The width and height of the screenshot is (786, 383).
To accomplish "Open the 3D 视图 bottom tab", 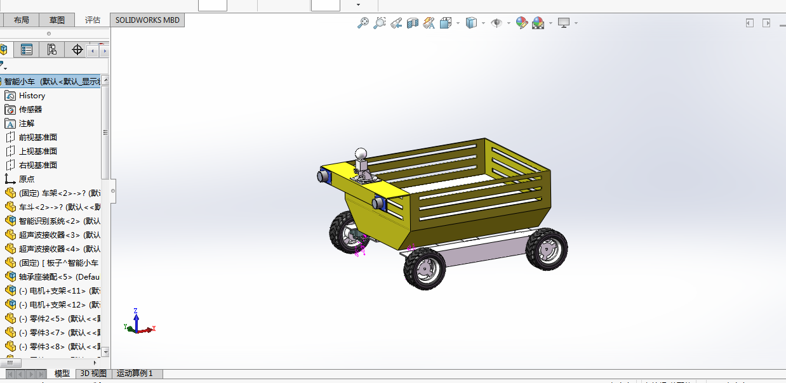I will (93, 373).
